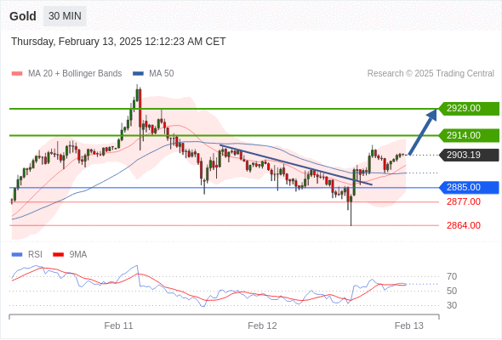Click the red 9MA color swatch
This screenshot has height=340, width=502.
click(58, 255)
